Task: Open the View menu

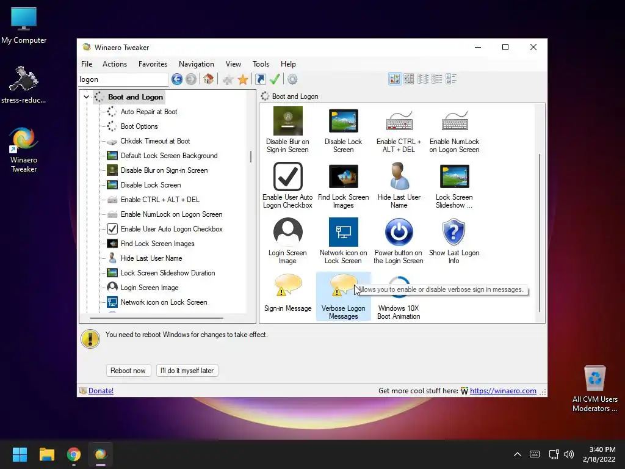Action: 233,64
